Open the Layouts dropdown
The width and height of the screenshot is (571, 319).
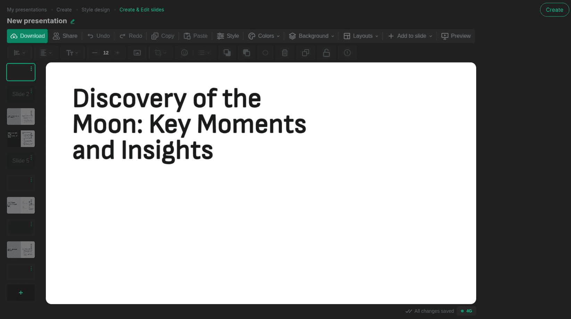[361, 36]
